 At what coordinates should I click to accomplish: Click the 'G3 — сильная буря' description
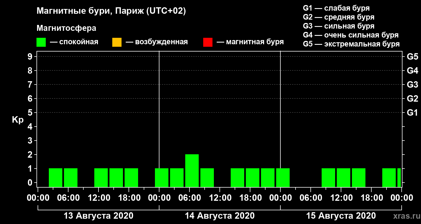pyautogui.click(x=338, y=26)
